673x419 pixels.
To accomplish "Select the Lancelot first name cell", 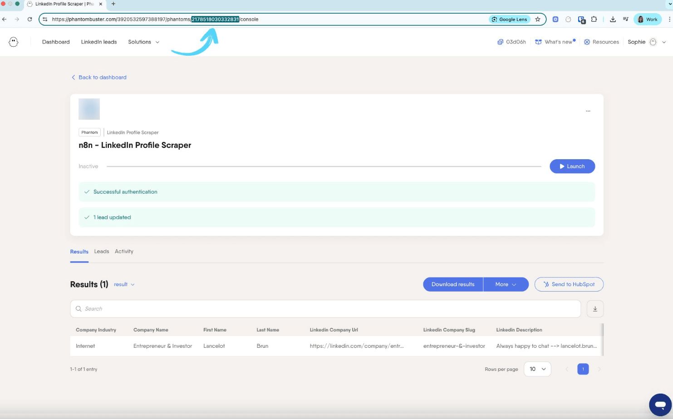I will [214, 346].
